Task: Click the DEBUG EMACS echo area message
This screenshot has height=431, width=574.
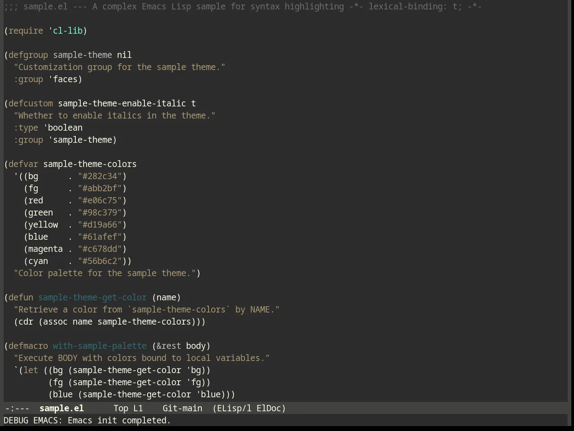Action: (x=87, y=420)
